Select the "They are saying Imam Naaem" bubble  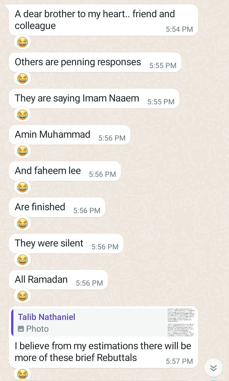94,98
